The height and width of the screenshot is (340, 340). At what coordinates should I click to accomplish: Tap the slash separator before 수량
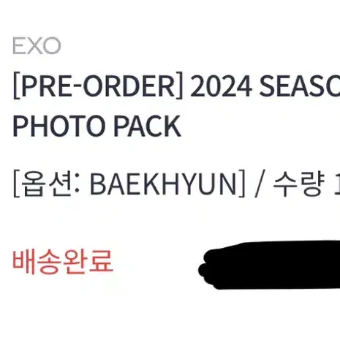[260, 184]
